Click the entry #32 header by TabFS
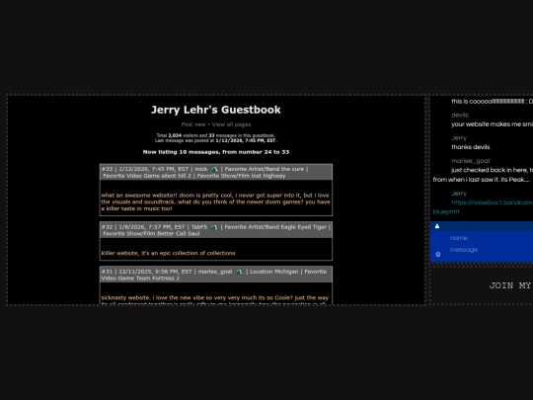Viewport: 533px width, 400px height. coord(216,230)
